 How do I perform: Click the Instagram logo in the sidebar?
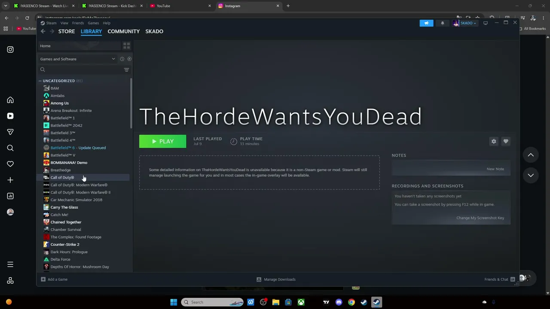[x=10, y=49]
